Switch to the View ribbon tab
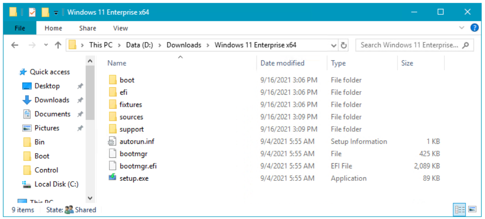The width and height of the screenshot is (485, 219). [x=120, y=28]
